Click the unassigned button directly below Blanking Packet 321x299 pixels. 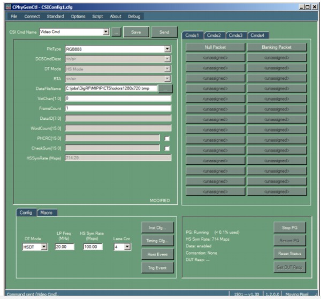coord(277,58)
